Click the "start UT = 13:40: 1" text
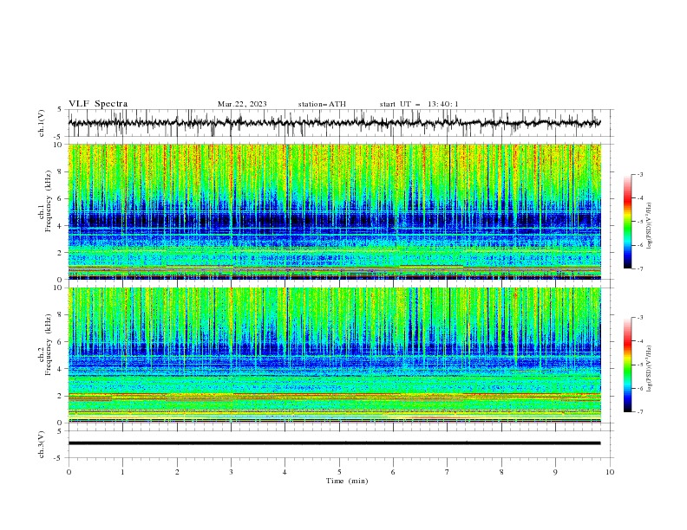This screenshot has width=687, height=530. click(419, 104)
